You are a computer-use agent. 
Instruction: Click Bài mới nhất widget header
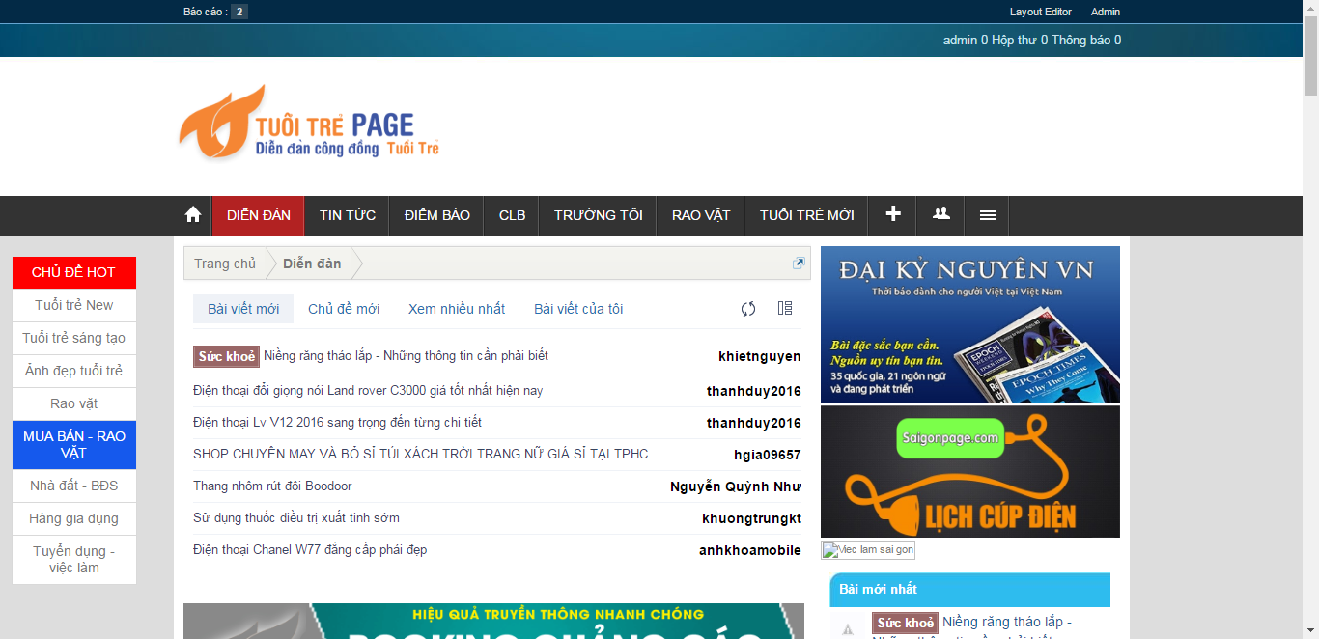click(970, 590)
